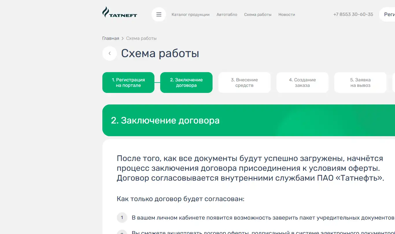Click the green 2. Заключение договора banner title

[x=165, y=120]
